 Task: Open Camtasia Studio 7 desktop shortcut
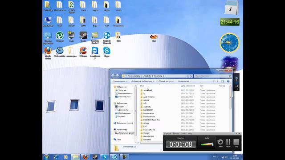tap(95, 38)
